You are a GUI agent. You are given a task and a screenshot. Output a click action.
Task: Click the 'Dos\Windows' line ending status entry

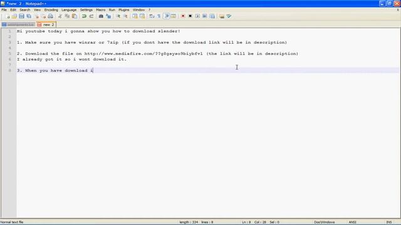click(x=325, y=222)
